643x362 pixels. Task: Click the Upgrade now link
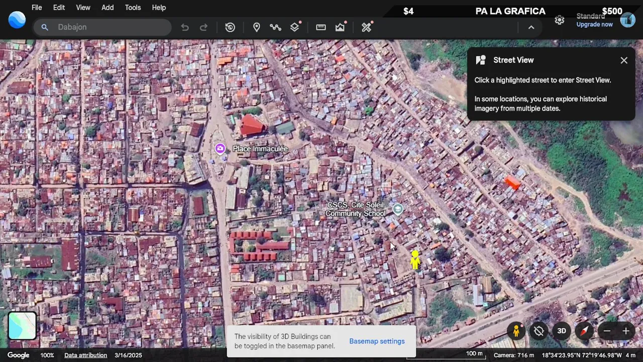point(594,25)
